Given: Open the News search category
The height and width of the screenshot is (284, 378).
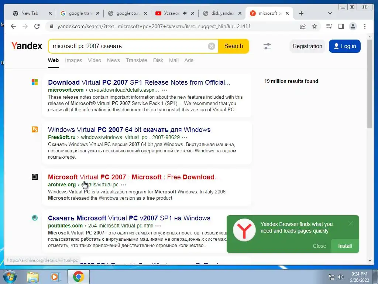Looking at the screenshot, I should tap(113, 60).
